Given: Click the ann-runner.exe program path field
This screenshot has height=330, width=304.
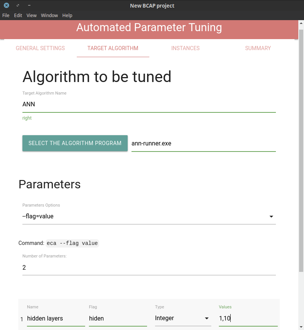Looking at the screenshot, I should pos(204,144).
